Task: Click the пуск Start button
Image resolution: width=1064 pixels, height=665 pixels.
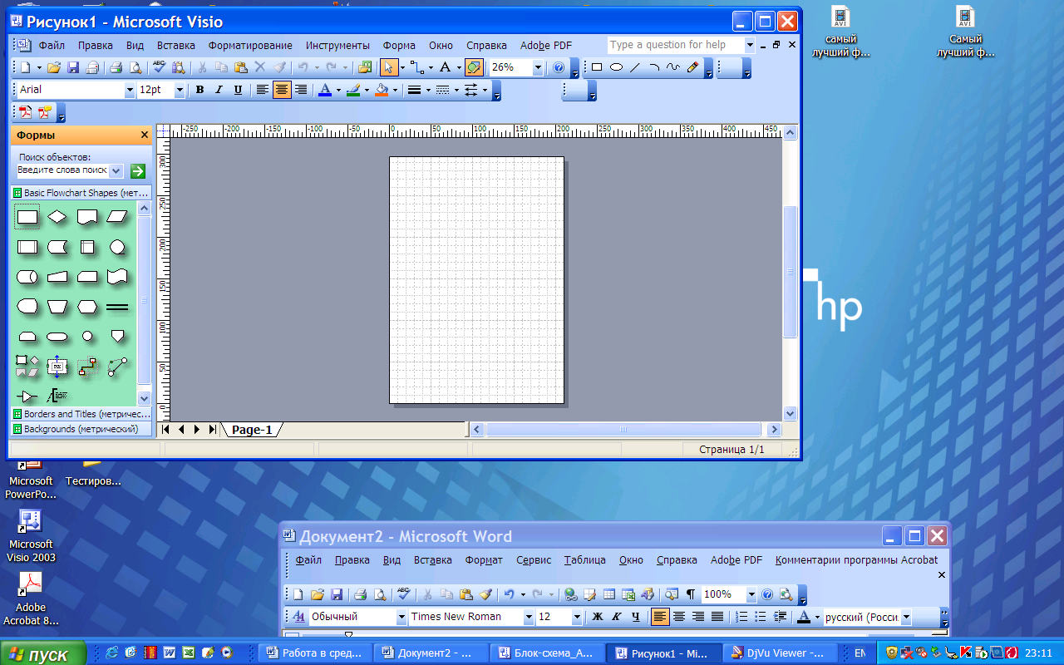Action: tap(43, 654)
